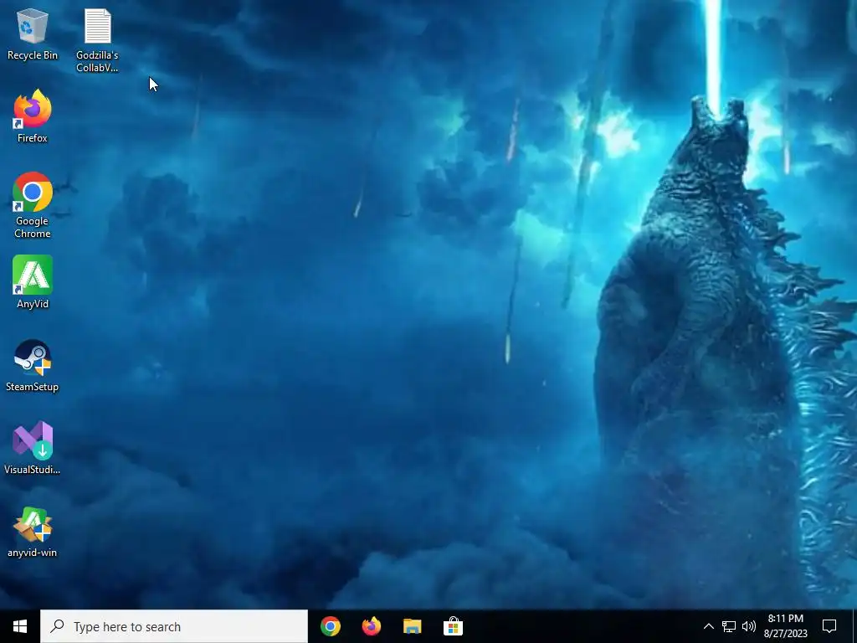
Task: Open File Explorer from the taskbar
Action: click(x=412, y=626)
